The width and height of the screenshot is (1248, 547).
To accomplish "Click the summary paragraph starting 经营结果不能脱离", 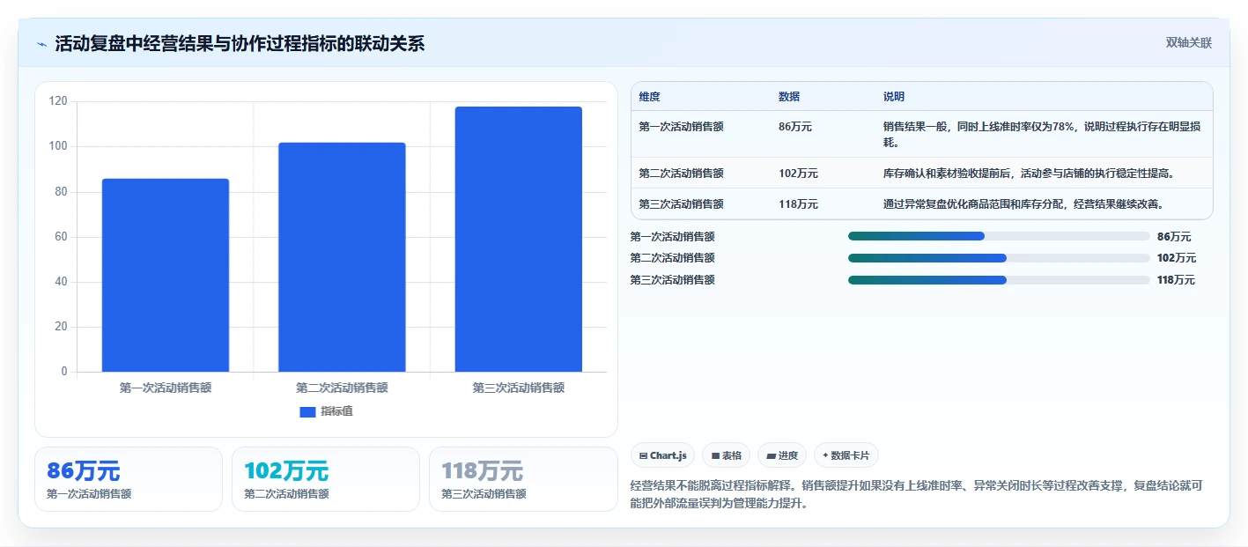I will (x=917, y=495).
